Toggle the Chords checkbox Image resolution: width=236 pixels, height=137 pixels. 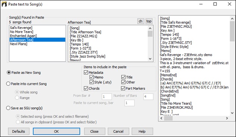pyautogui.click(x=86, y=88)
